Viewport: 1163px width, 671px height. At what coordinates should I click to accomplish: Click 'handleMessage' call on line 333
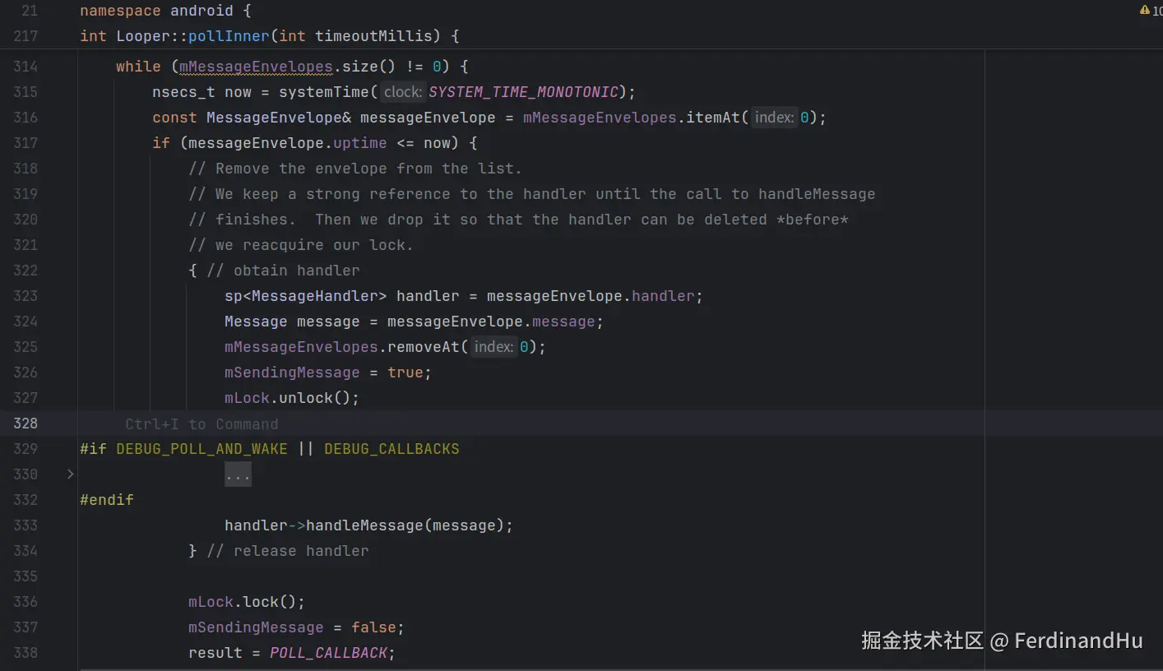(364, 525)
